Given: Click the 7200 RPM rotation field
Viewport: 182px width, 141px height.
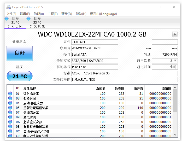Looking at the screenshot, I should click(165, 55).
